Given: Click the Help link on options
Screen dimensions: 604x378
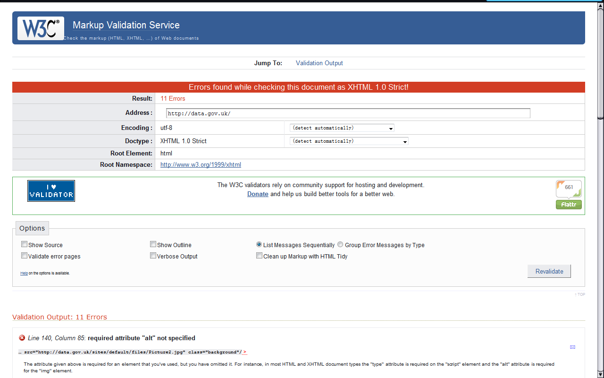Looking at the screenshot, I should (x=24, y=273).
